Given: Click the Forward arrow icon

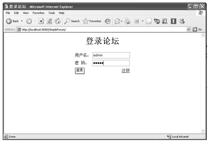Looking at the screenshot, I should pyautogui.click(x=29, y=21).
